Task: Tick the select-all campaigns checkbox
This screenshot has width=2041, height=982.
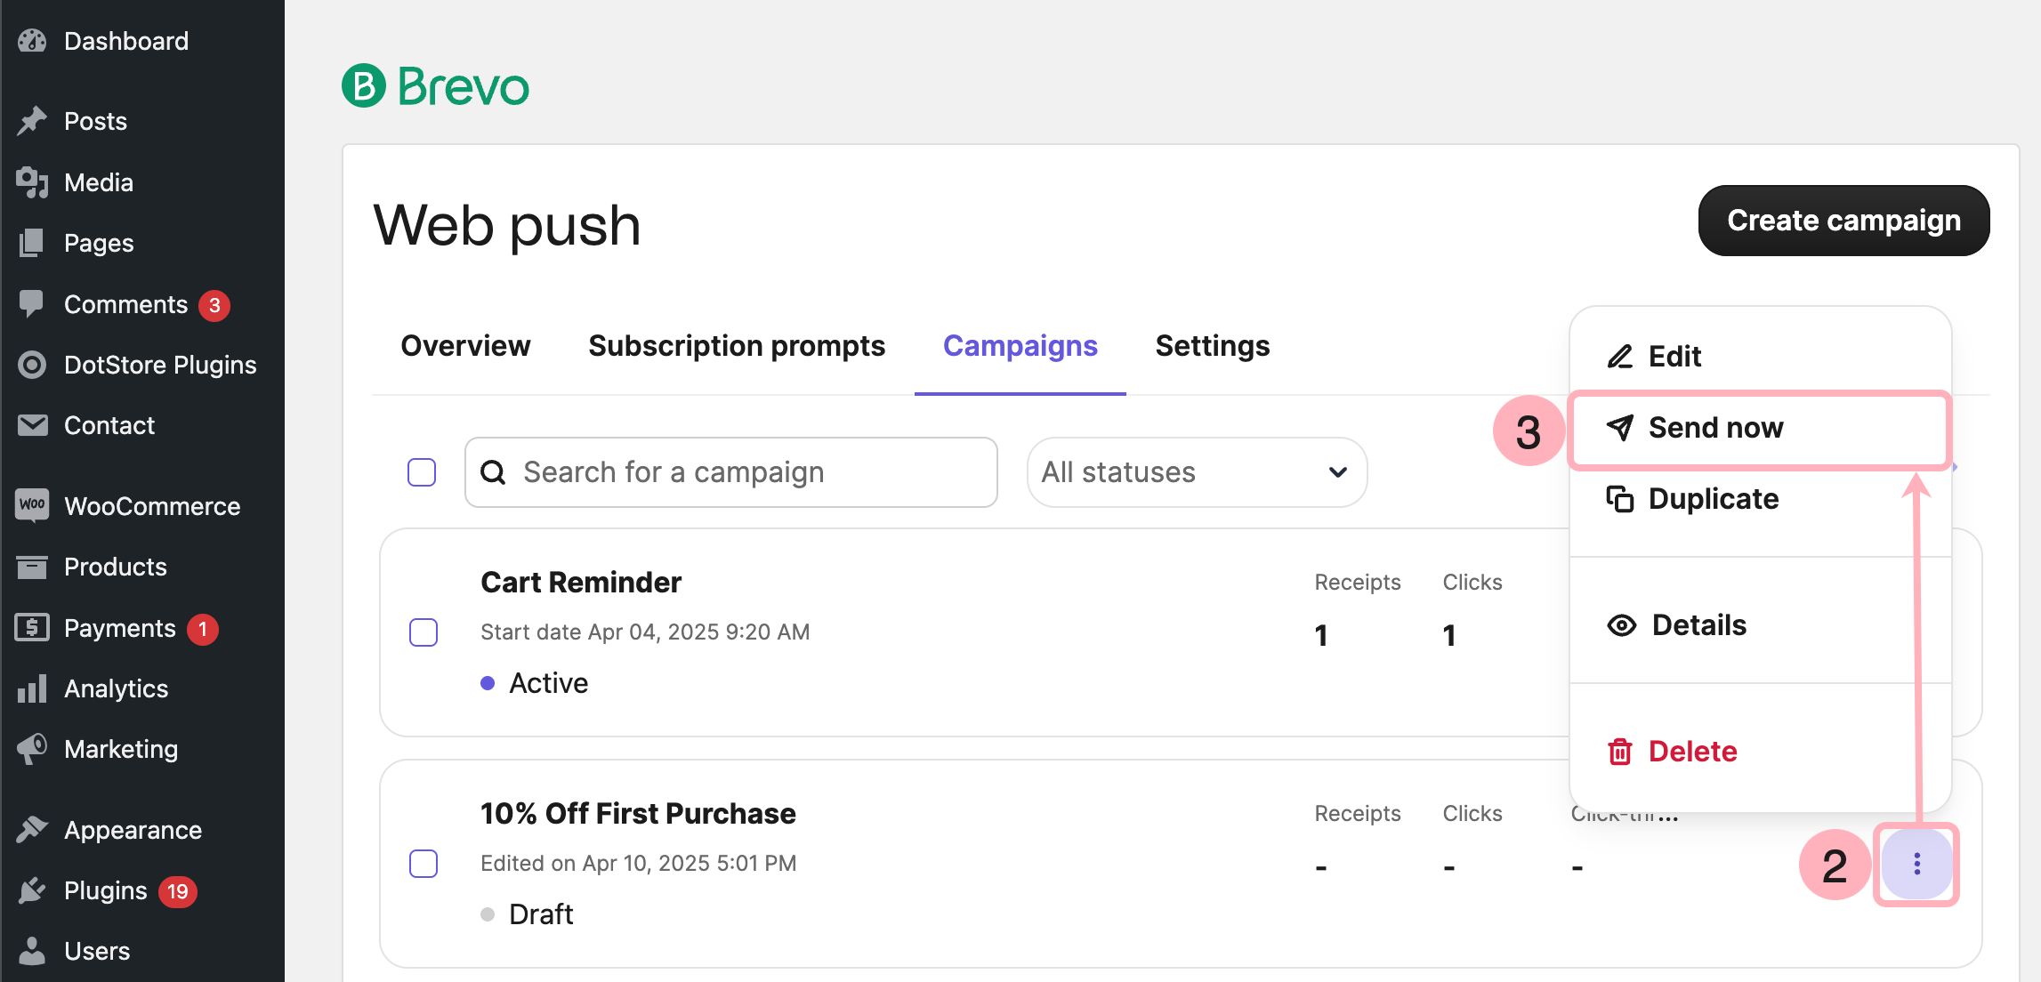Action: point(422,472)
